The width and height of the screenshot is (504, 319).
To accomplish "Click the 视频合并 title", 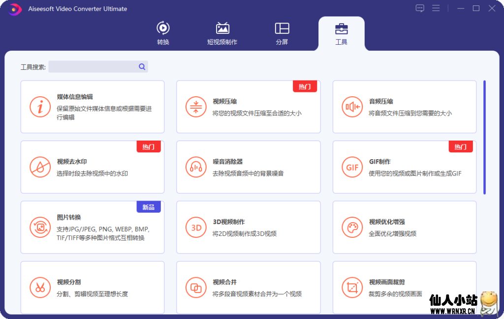I will click(x=224, y=282).
